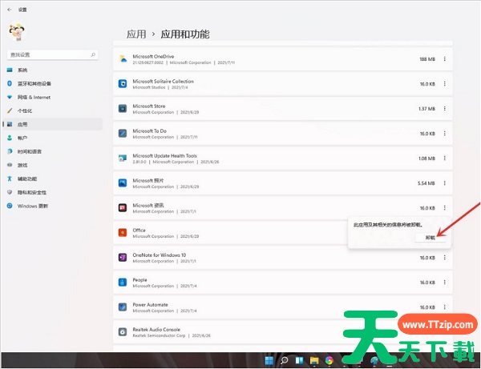Open Time and language sidebar item
This screenshot has width=481, height=369.
point(52,151)
